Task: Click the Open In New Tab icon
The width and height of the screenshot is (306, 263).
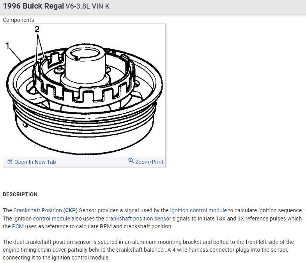Action: click(10, 162)
